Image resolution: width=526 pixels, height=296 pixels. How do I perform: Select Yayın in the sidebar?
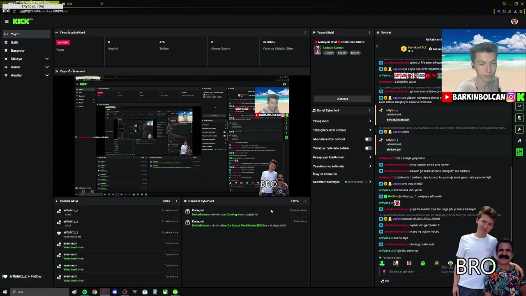pyautogui.click(x=27, y=34)
